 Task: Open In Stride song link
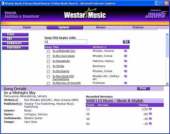[x=58, y=66]
